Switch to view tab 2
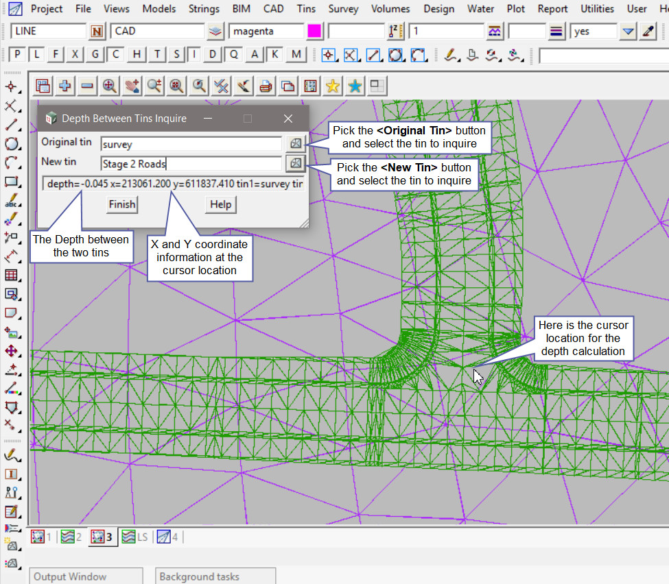Viewport: 669px width, 584px height. pyautogui.click(x=71, y=537)
